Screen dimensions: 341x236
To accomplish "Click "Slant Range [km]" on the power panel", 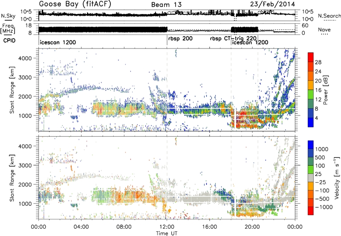I will pyautogui.click(x=12, y=90).
